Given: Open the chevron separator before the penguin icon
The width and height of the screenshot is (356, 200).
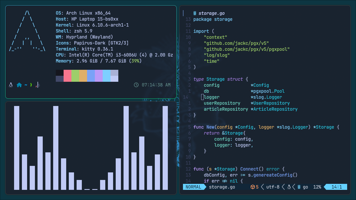Looking at the screenshot, I should 283,187.
